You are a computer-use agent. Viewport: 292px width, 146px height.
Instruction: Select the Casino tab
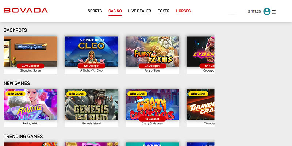(x=115, y=11)
